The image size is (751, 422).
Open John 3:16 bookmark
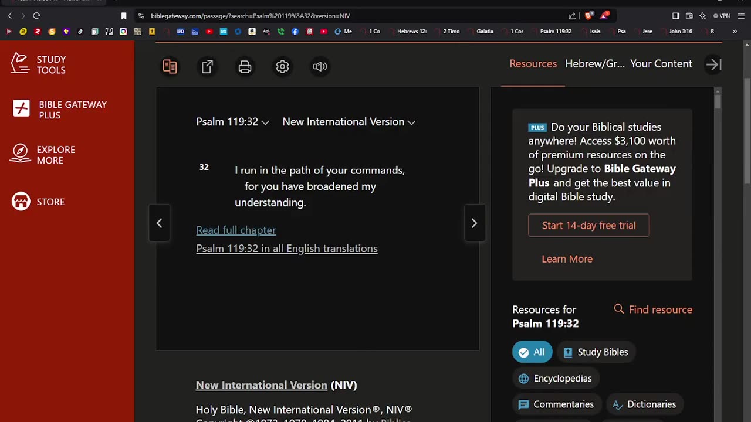point(676,32)
